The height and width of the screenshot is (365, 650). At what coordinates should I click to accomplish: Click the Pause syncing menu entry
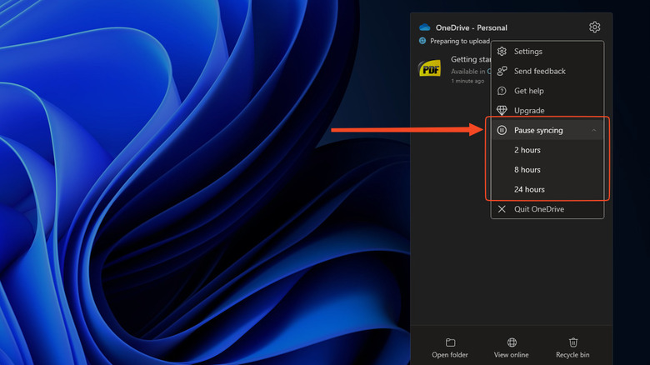point(537,131)
